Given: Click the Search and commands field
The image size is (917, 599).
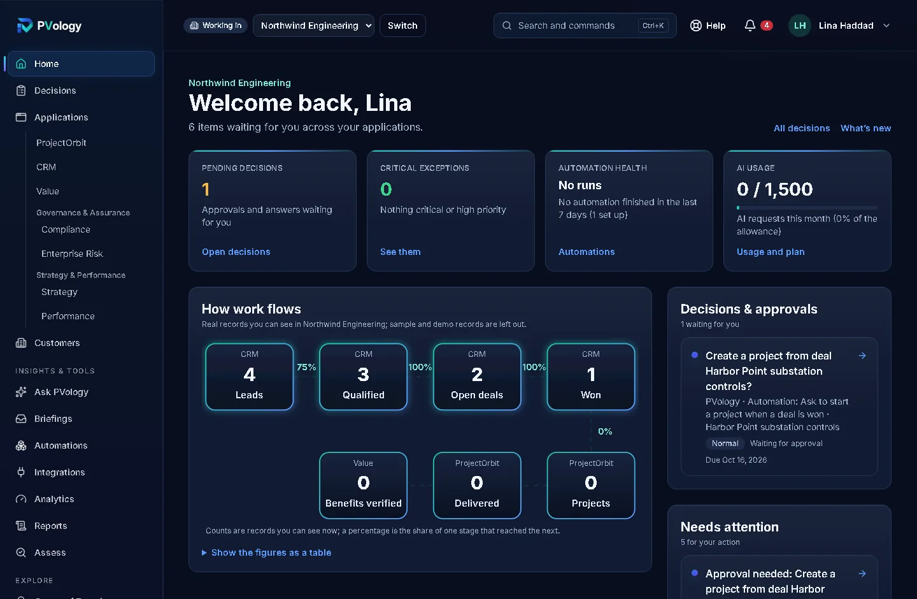Looking at the screenshot, I should tap(585, 25).
